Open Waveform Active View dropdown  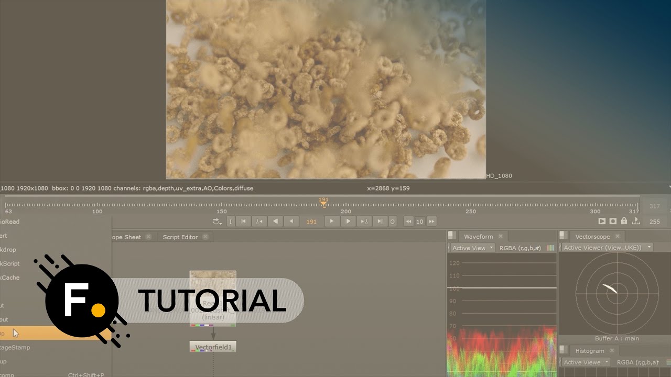tap(472, 248)
